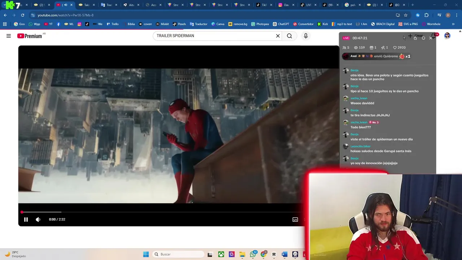This screenshot has height=260, width=462.
Task: Switch to the Aibu tab
Action: tap(131, 5)
